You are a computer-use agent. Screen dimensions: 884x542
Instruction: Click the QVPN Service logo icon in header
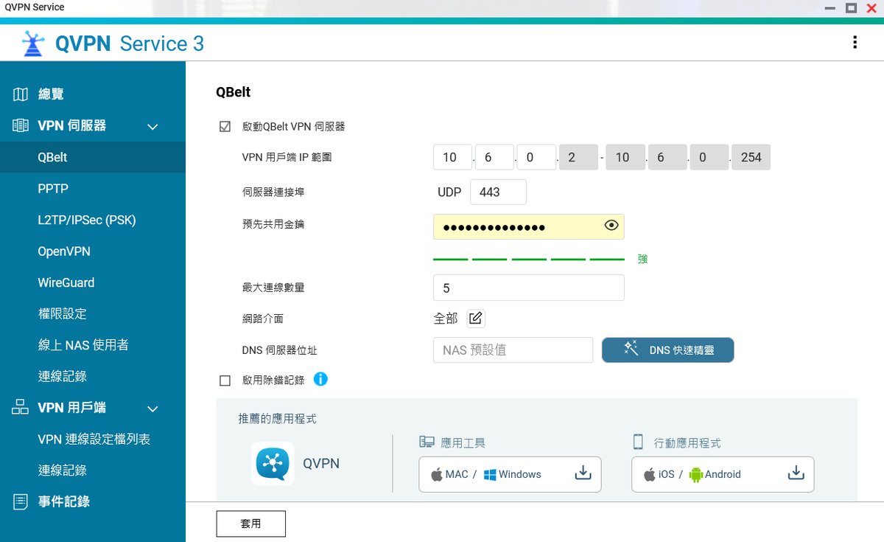click(x=33, y=44)
